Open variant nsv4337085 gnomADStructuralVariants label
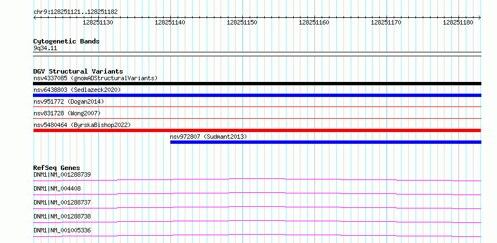The image size is (497, 243). [95, 78]
